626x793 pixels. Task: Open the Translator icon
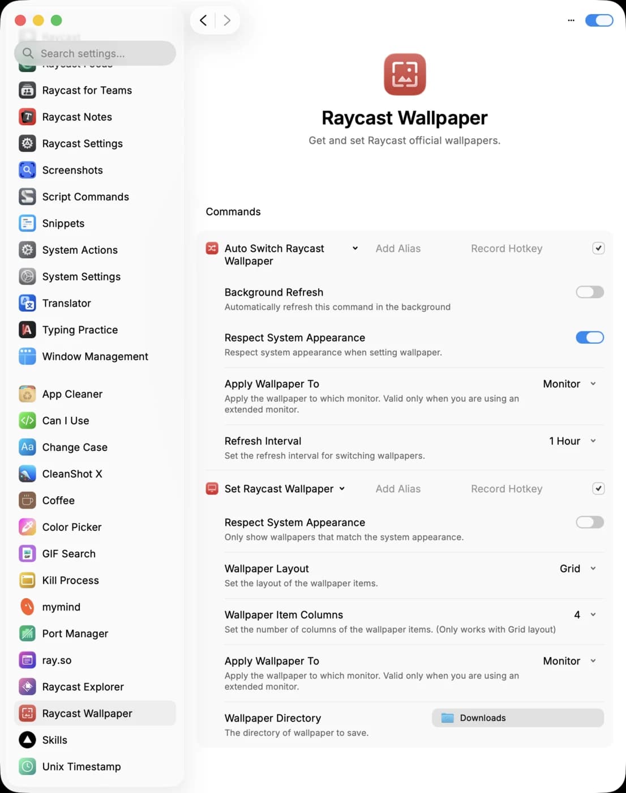(x=27, y=303)
